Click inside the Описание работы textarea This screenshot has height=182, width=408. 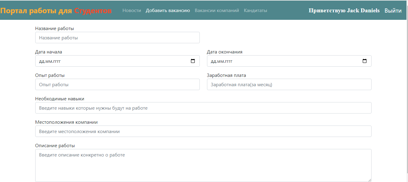coord(203,165)
